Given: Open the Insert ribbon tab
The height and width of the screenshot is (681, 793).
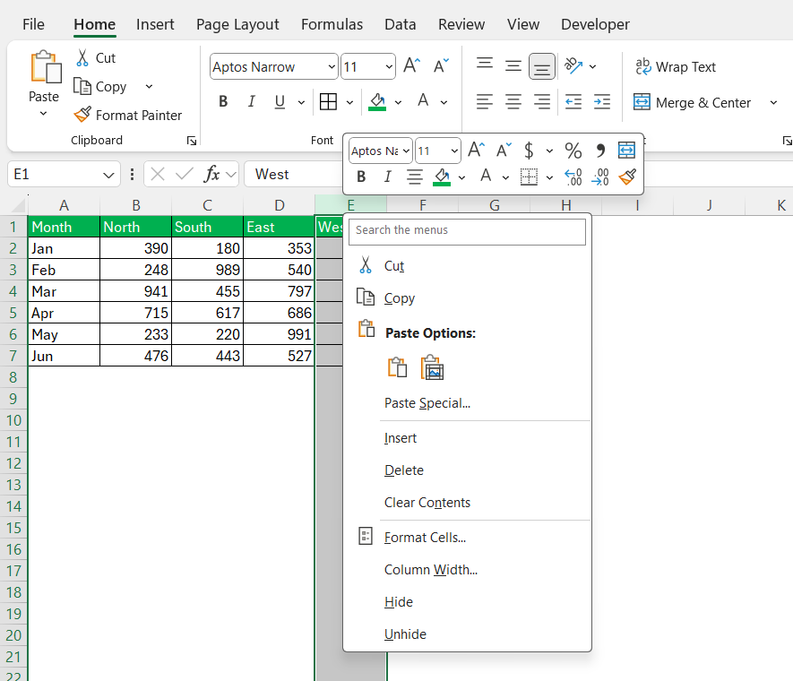Looking at the screenshot, I should [155, 24].
